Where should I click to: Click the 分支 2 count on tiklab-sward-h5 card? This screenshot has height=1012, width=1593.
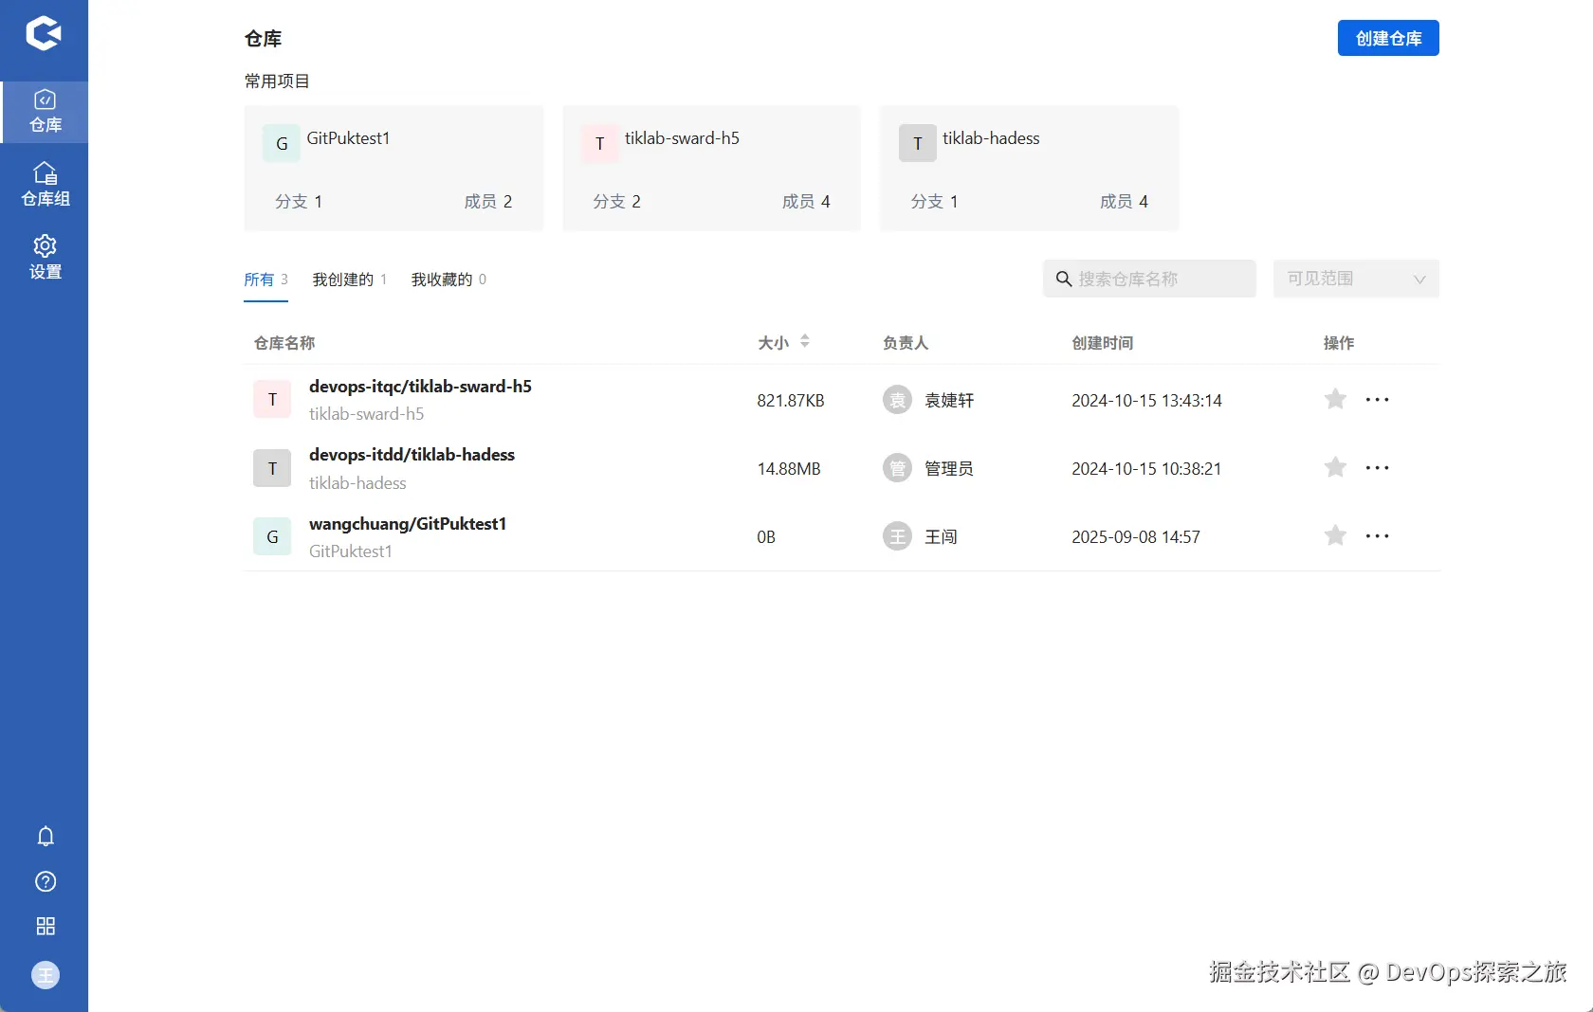(x=617, y=201)
